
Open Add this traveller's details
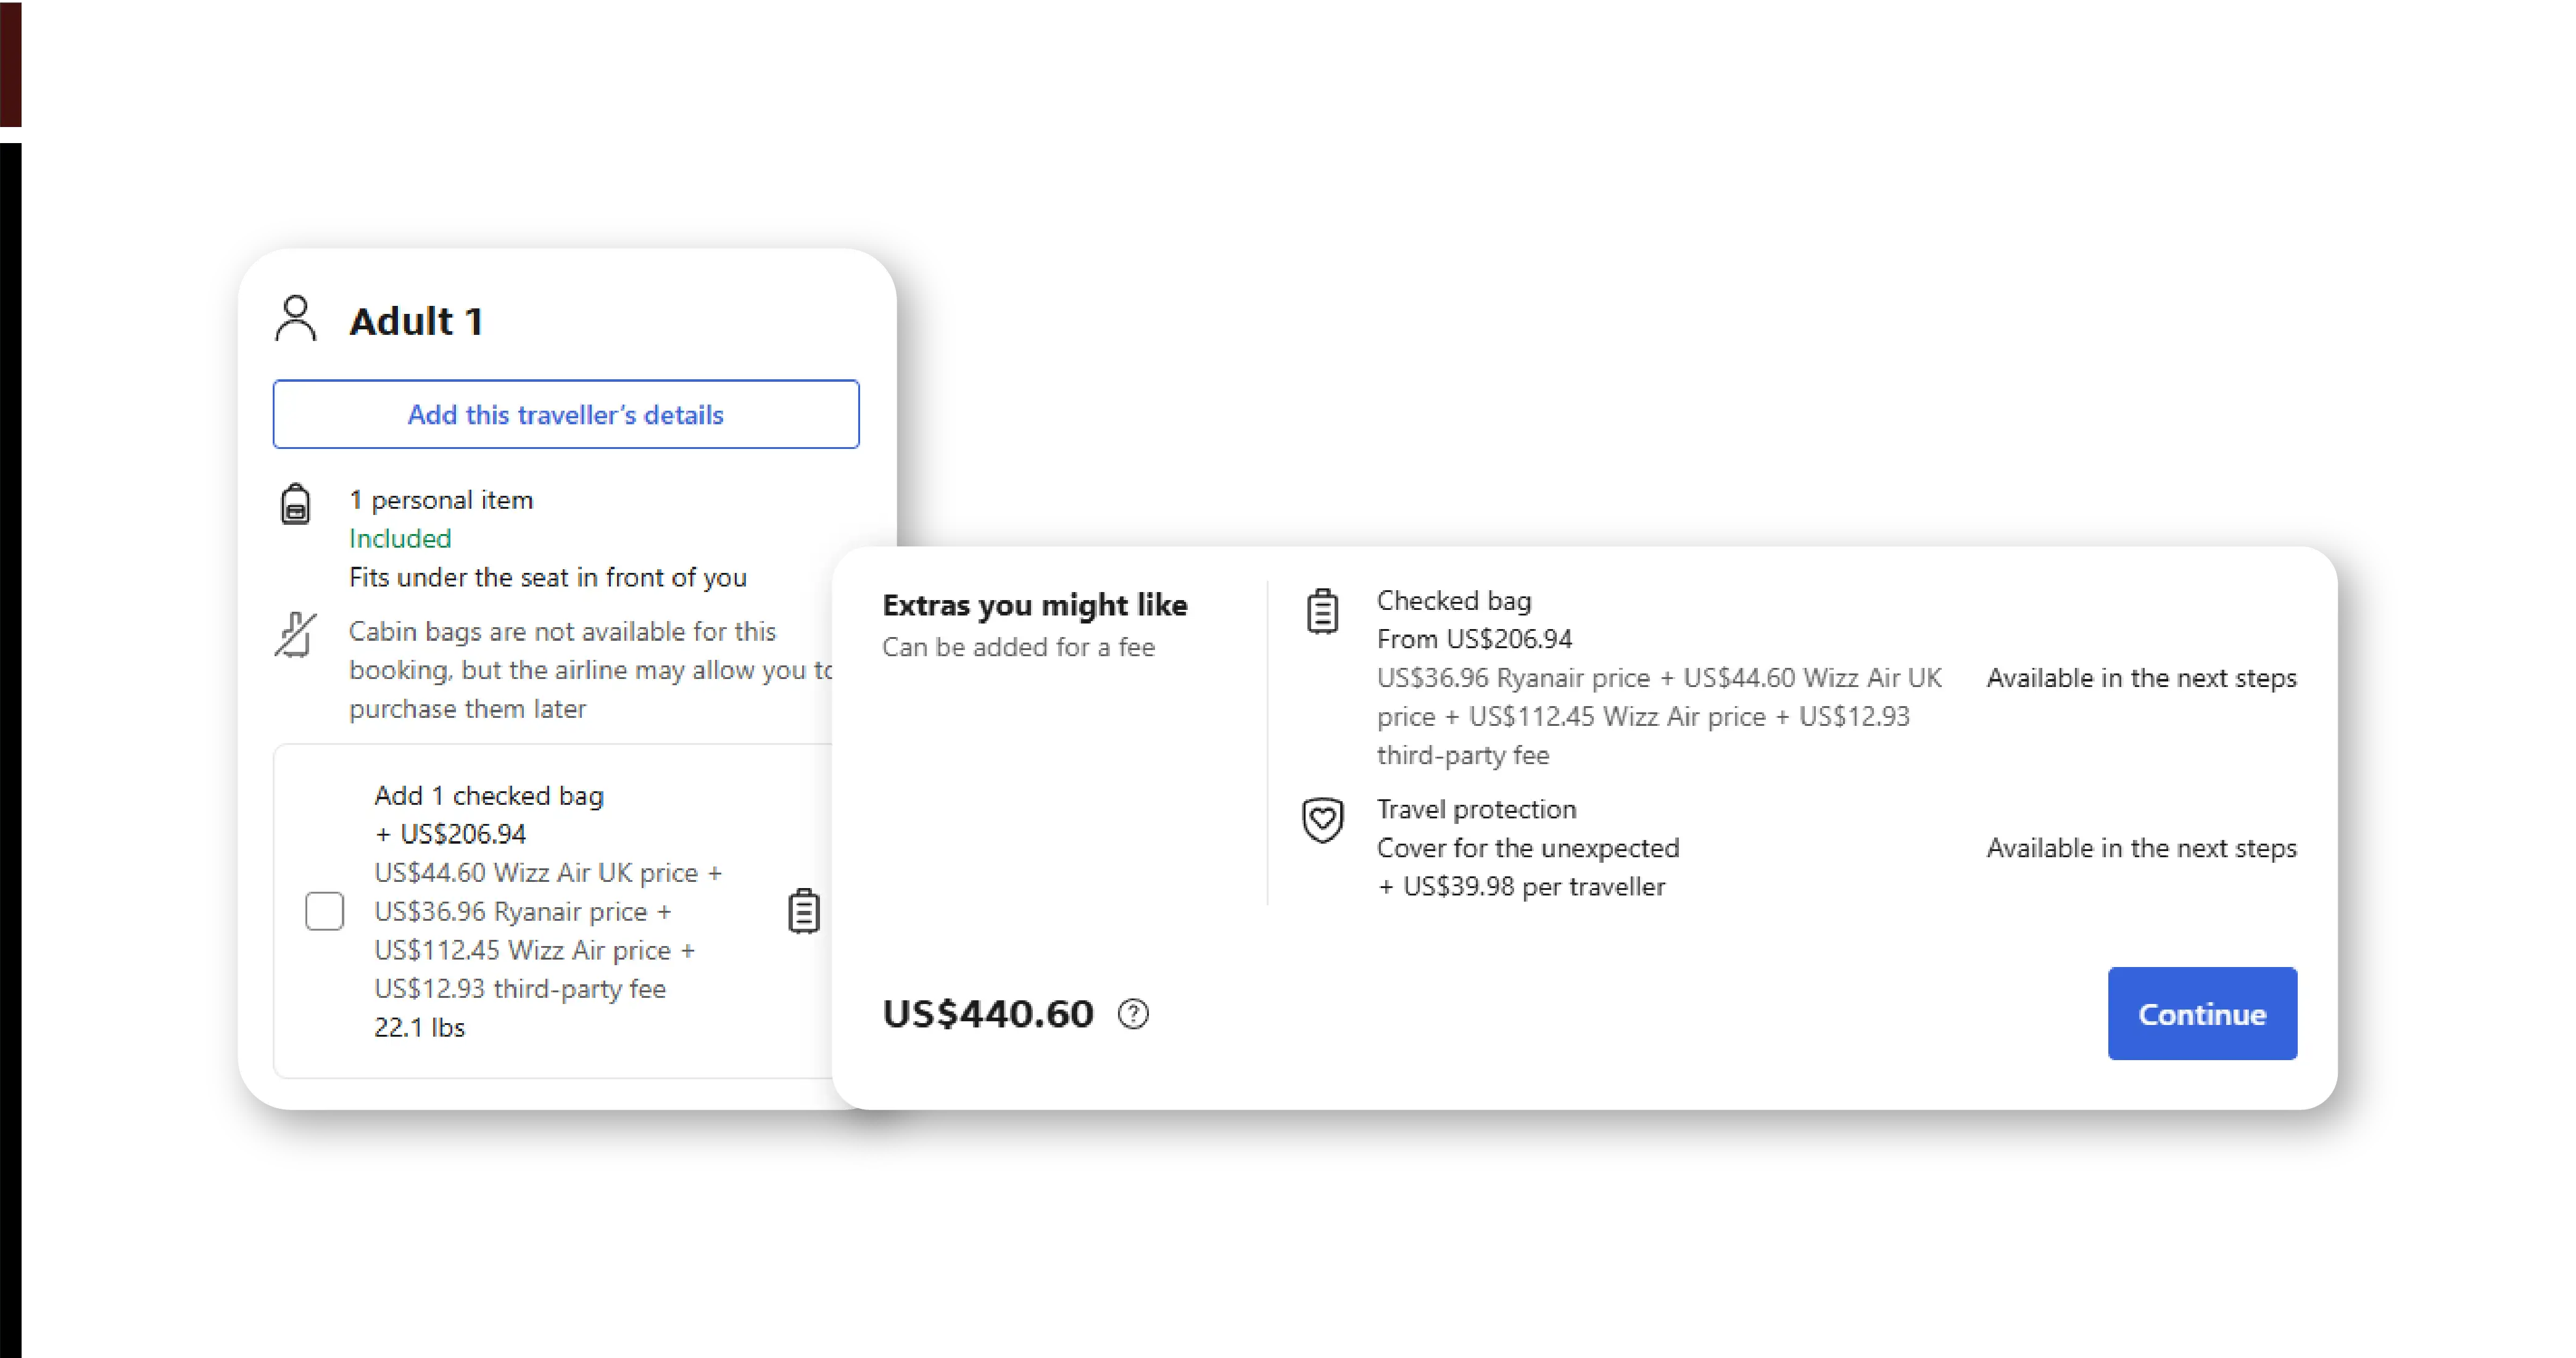point(565,414)
